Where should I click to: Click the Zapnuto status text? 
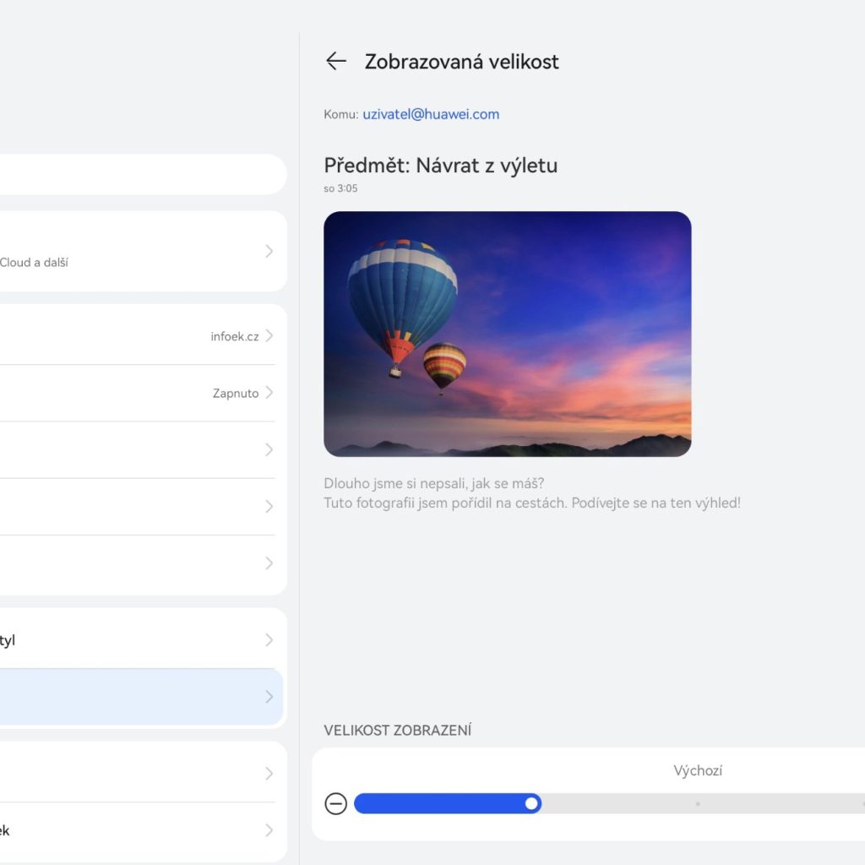pyautogui.click(x=236, y=393)
